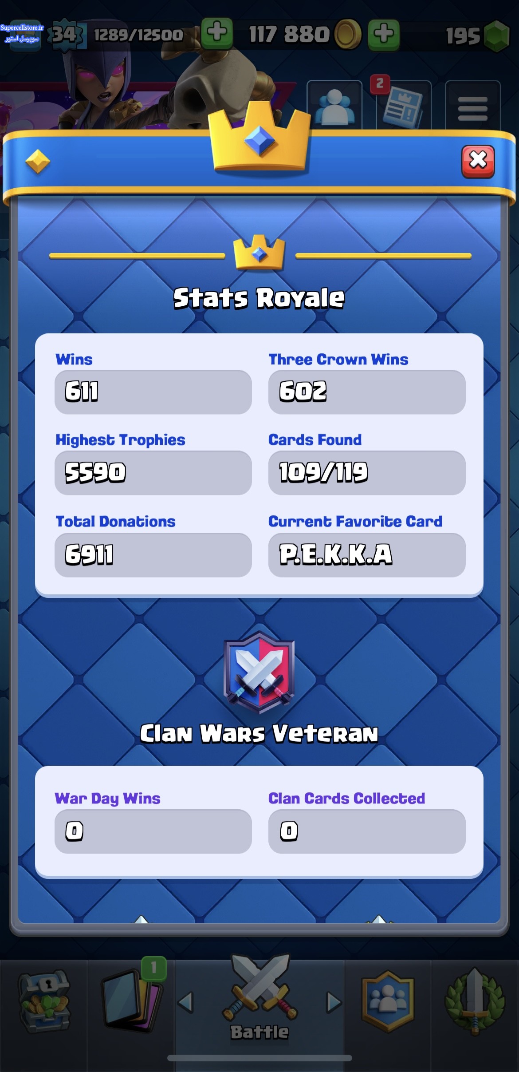Tap the Highest Trophies 5590 field
This screenshot has height=1072, width=519.
point(153,473)
